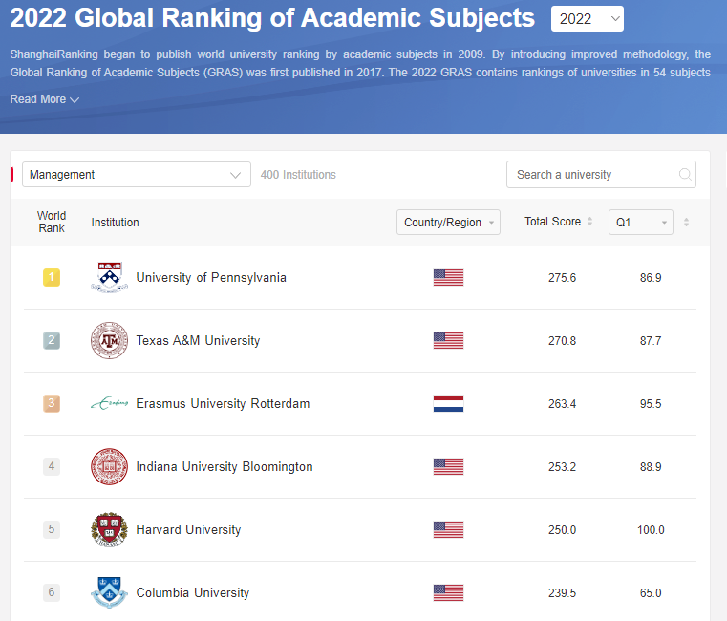Open Indiana University Bloomington link
This screenshot has height=621, width=727.
point(225,466)
